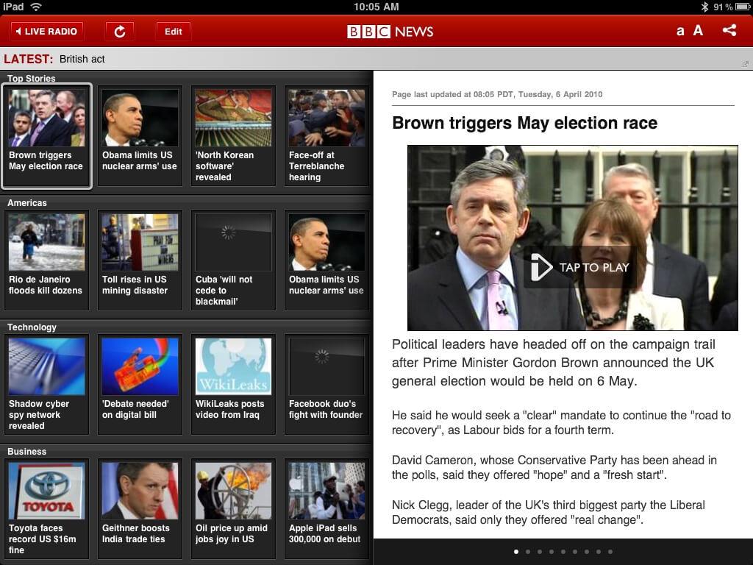Tap the paragraph mentioning Nick Clegg

549,512
